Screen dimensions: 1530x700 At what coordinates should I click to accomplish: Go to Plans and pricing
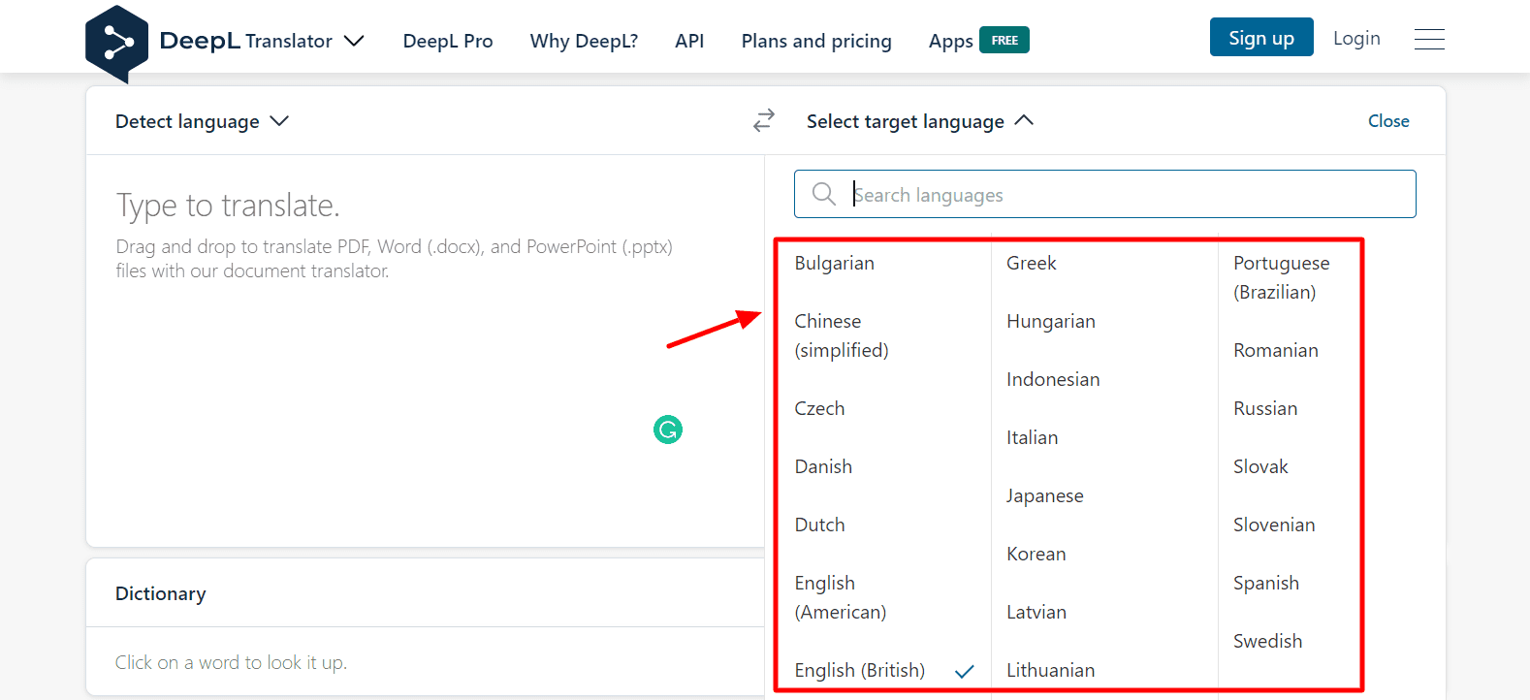tap(816, 41)
